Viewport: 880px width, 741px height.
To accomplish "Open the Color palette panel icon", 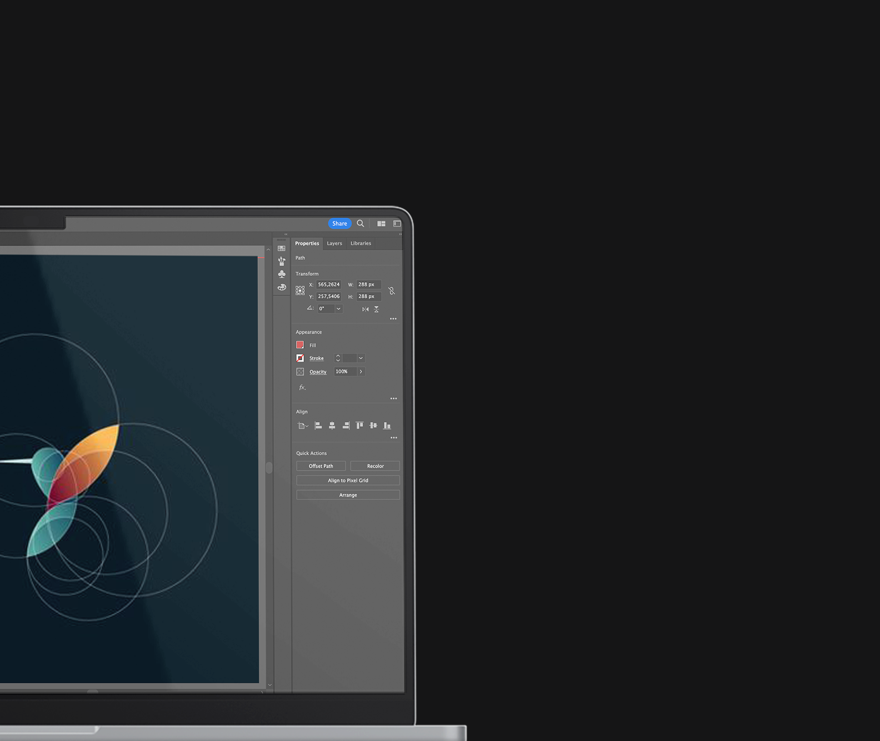I will click(x=282, y=287).
